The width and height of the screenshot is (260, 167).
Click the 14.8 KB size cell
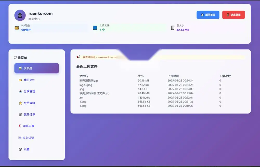[x=142, y=89]
